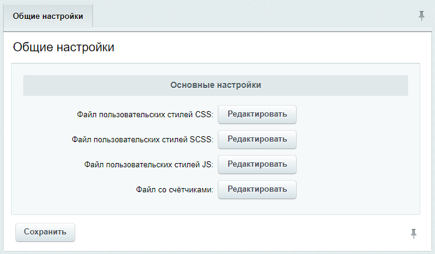The height and width of the screenshot is (254, 435).
Task: Switch to the Общие настройки tab
Action: click(x=48, y=16)
